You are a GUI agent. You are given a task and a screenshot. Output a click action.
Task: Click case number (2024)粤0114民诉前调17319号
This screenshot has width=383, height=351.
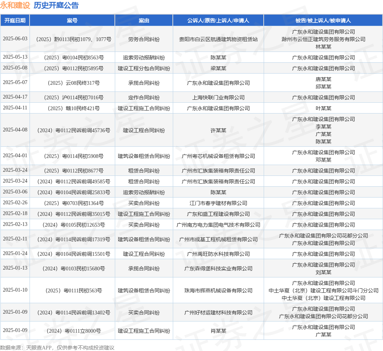pyautogui.click(x=74, y=239)
